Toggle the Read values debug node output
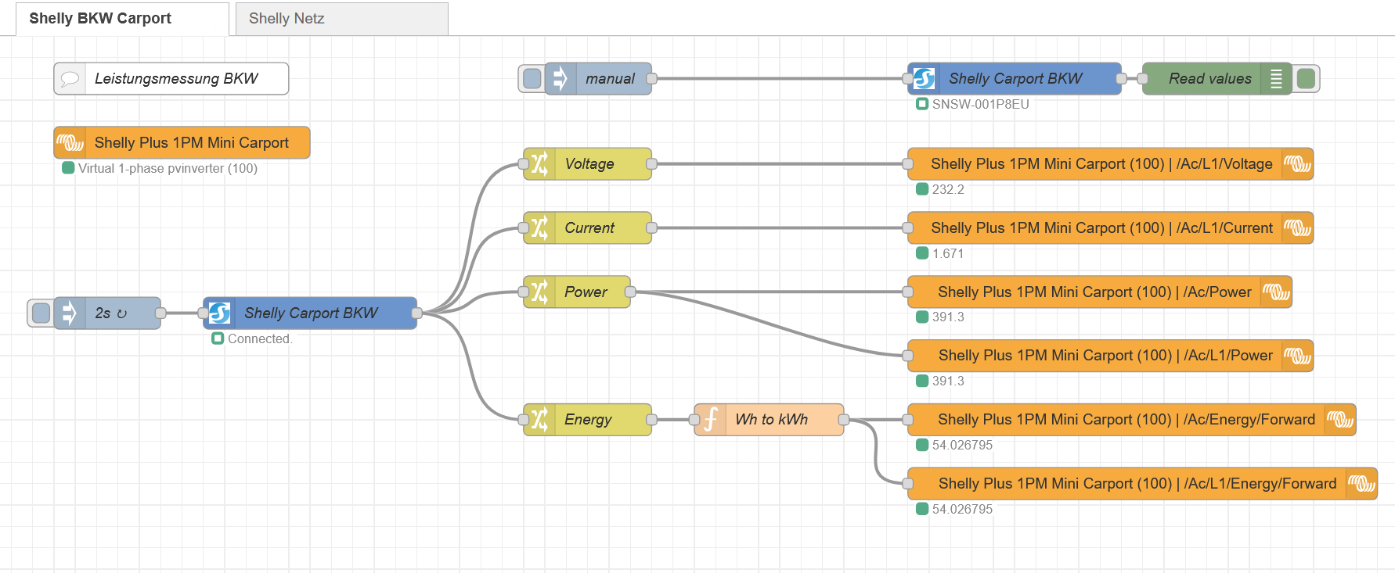The width and height of the screenshot is (1395, 573). (x=1306, y=78)
